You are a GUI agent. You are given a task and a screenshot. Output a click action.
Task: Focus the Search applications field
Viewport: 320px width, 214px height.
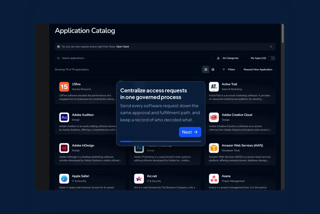click(133, 58)
